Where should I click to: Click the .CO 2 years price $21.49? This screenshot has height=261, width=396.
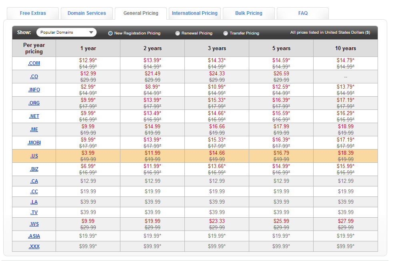152,73
